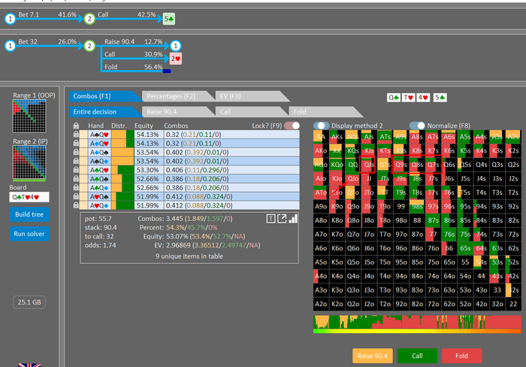Image resolution: width=526 pixels, height=367 pixels.
Task: Click the 4♥ board card above the matrix
Action: pyautogui.click(x=423, y=97)
